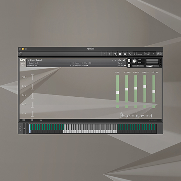The width and height of the screenshot is (181, 181).
Task: Show instrument info with the 'i' icon
Action: (124, 60)
